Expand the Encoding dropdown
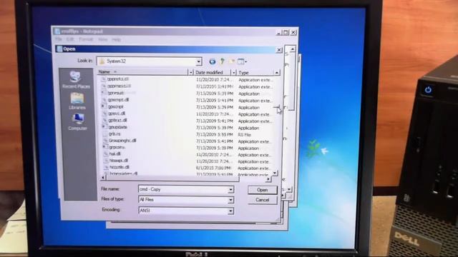This screenshot has height=257, width=458. click(x=230, y=211)
